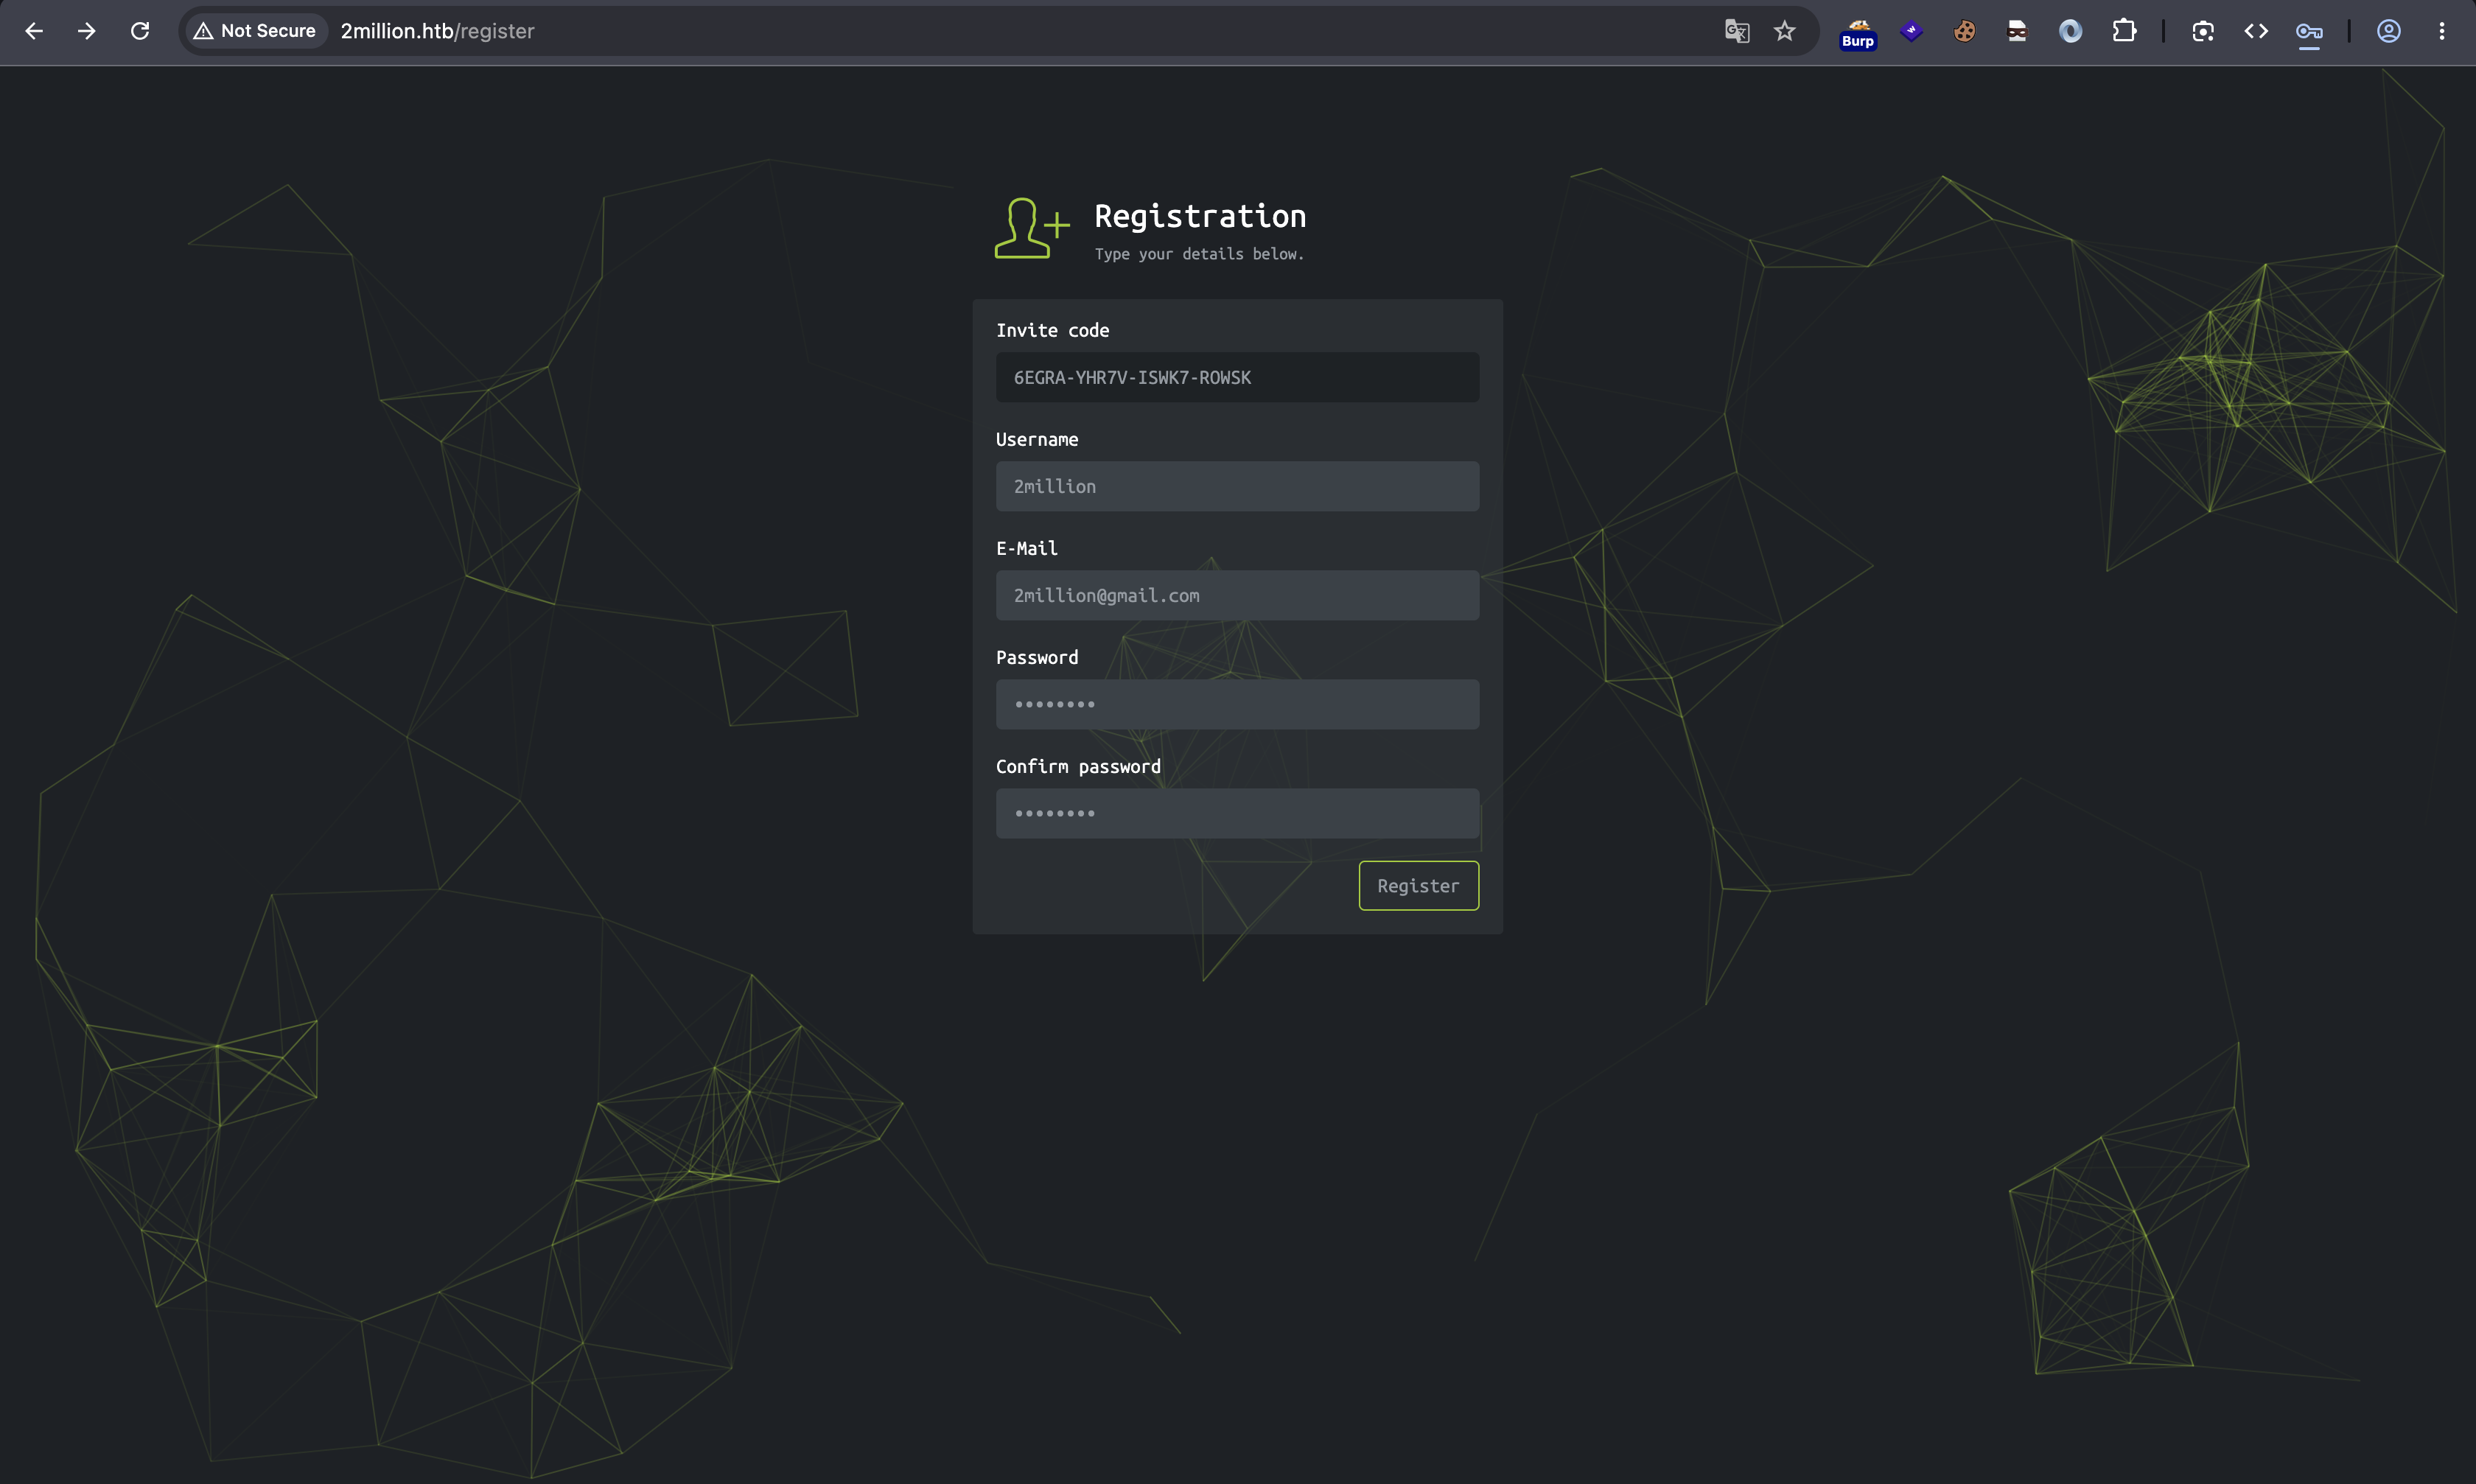Screen dimensions: 2476x1484
Task: Open the code brackets devtools icon
Action: pos(2256,31)
